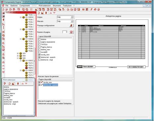Uncheck the tavola_new layout checkbox
154x121 pixels.
click(39, 55)
